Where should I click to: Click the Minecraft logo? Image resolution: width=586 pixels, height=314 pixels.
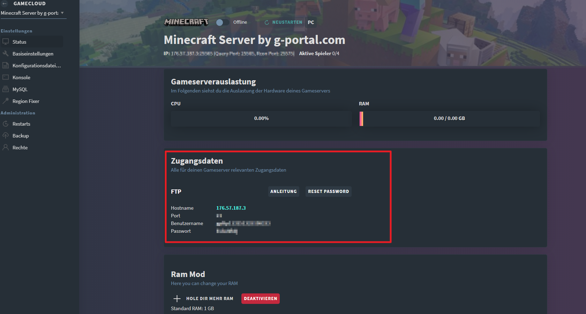[187, 22]
